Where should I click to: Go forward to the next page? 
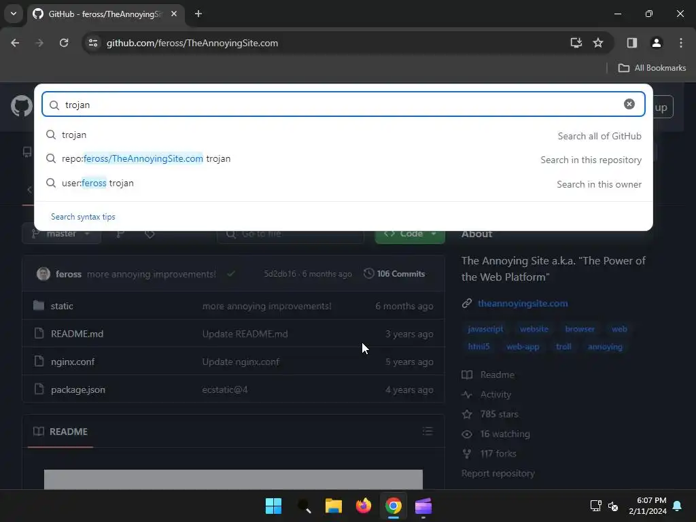click(x=39, y=43)
